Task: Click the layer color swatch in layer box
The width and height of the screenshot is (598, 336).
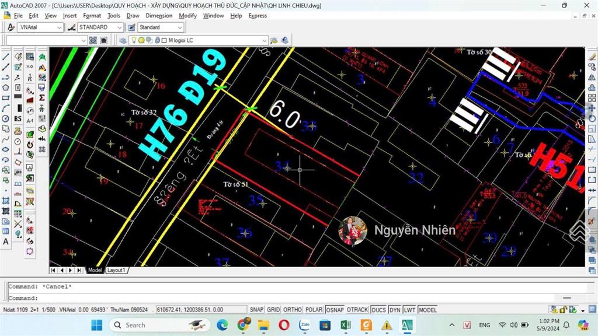Action: 164,40
